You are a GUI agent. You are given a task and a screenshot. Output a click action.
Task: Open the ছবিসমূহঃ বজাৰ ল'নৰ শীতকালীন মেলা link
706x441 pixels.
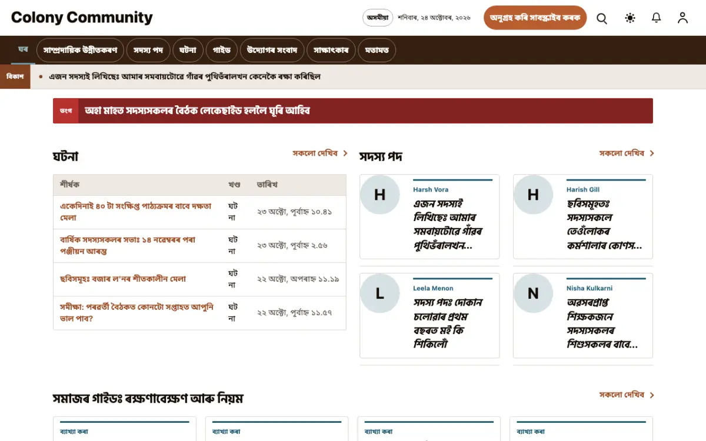pos(123,279)
